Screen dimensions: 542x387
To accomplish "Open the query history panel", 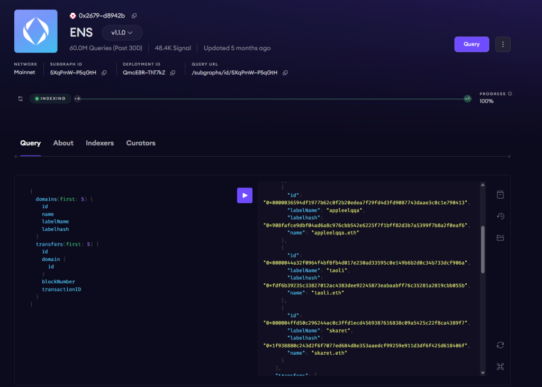I will (x=500, y=216).
